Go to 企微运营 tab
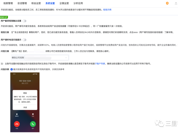Viewport: 178px width, 134px height. (64, 3)
